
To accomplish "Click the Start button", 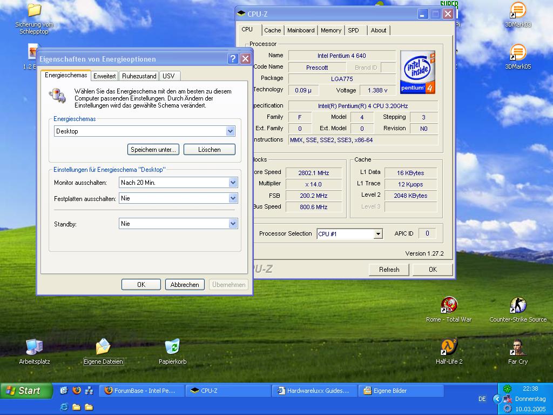I will [x=26, y=391].
